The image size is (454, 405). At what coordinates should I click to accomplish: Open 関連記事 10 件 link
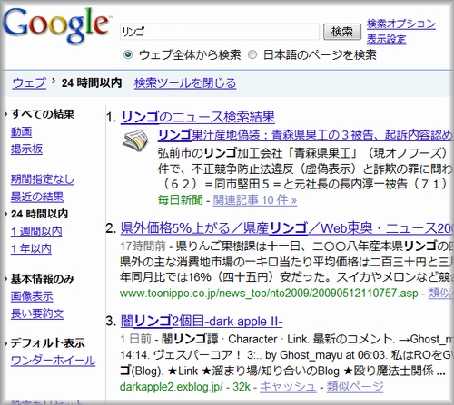pyautogui.click(x=255, y=200)
